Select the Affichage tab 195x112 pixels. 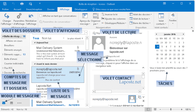pyautogui.click(x=65, y=10)
